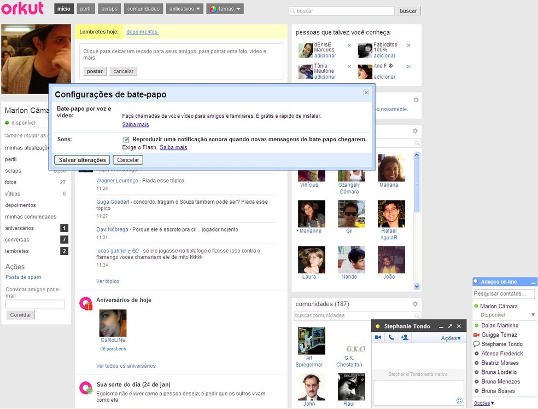Screen dimensions: 538x409
Task: Open scraps tab
Action: pos(109,9)
